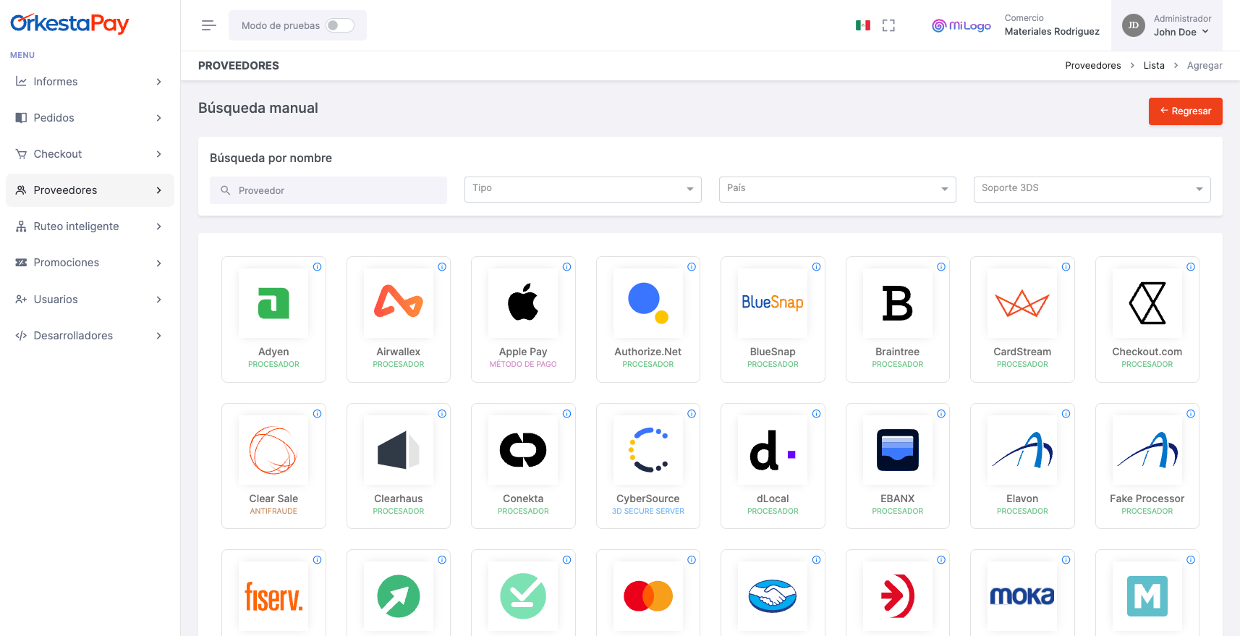
Task: Choose the Elavon provider logo
Action: click(x=1022, y=450)
